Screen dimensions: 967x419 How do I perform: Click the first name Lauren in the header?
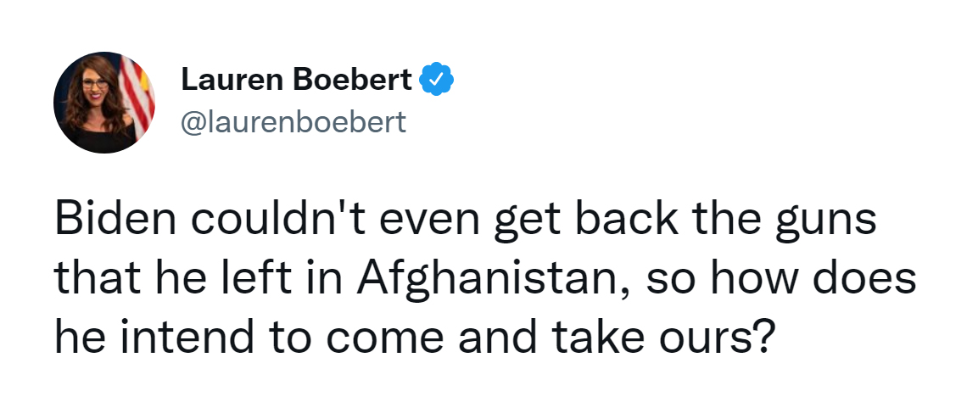[x=232, y=79]
